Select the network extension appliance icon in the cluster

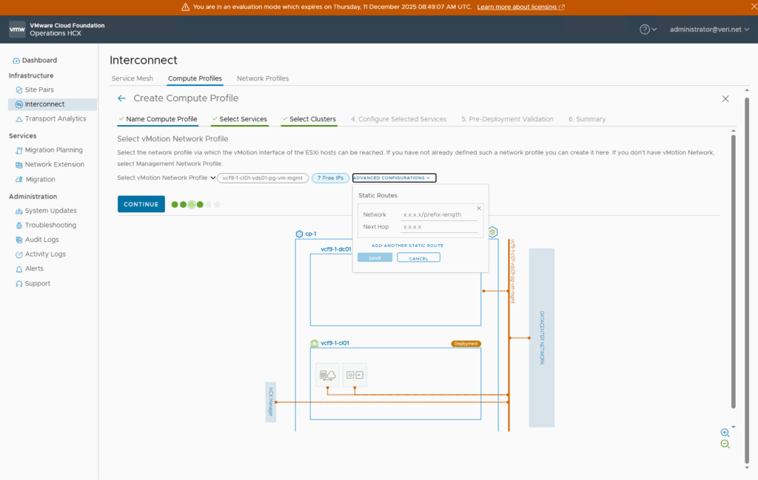[x=355, y=375]
